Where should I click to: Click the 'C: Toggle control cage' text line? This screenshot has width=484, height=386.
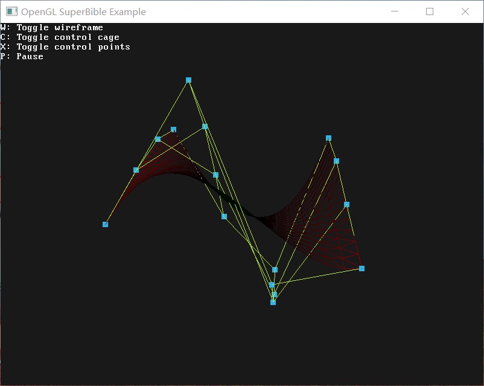60,37
